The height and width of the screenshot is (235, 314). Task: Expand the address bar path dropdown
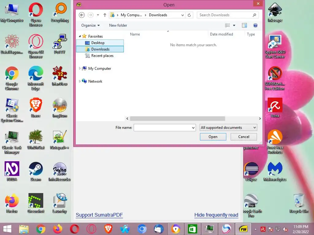tap(182, 15)
